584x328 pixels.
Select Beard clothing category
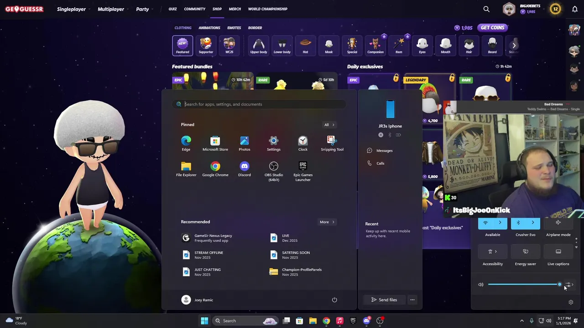coord(492,46)
